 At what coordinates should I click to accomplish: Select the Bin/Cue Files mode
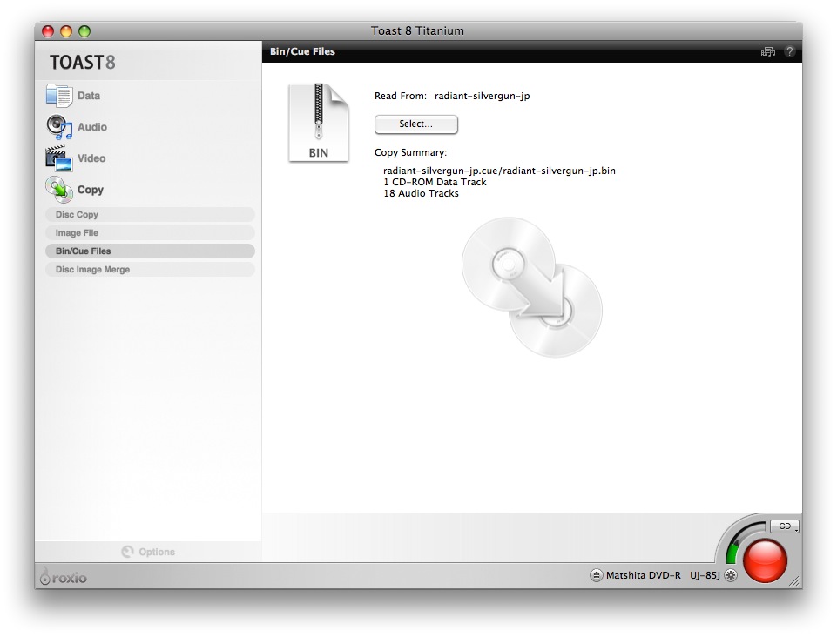(x=150, y=251)
